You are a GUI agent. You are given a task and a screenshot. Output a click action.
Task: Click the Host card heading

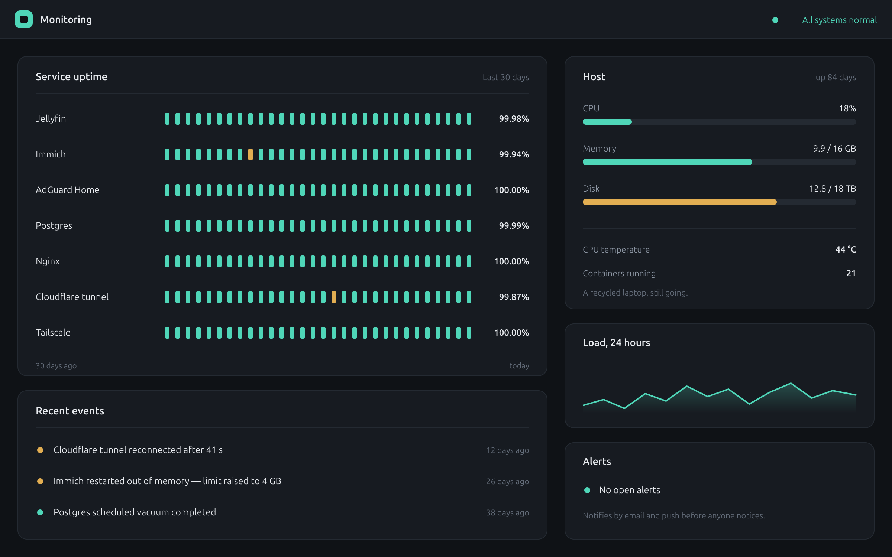point(594,77)
